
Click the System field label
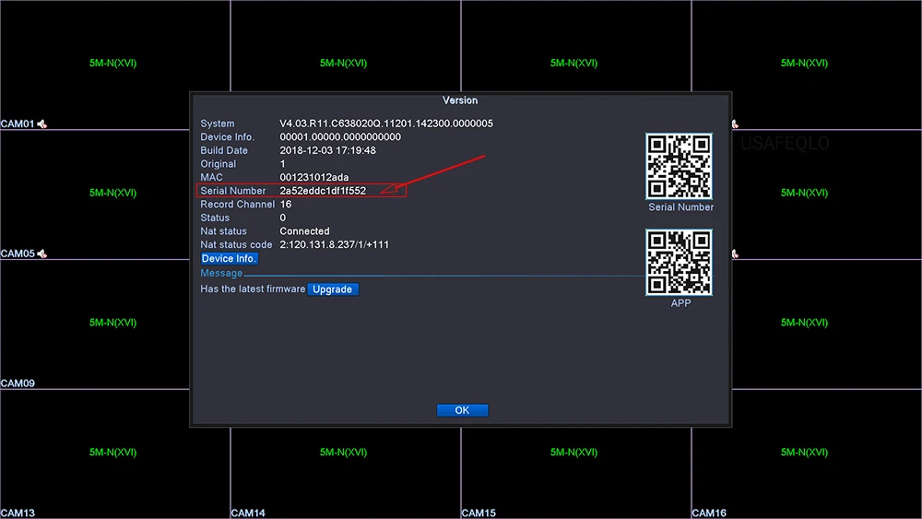click(217, 124)
